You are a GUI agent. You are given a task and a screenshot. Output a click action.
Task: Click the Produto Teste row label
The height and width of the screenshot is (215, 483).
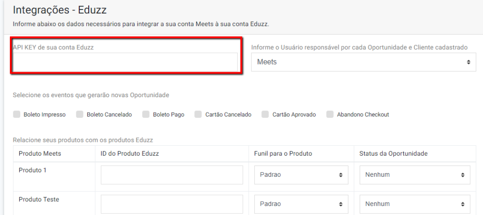[39, 199]
